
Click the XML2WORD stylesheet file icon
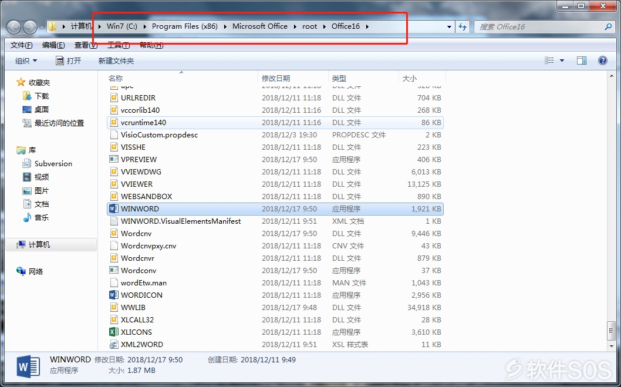tap(114, 344)
